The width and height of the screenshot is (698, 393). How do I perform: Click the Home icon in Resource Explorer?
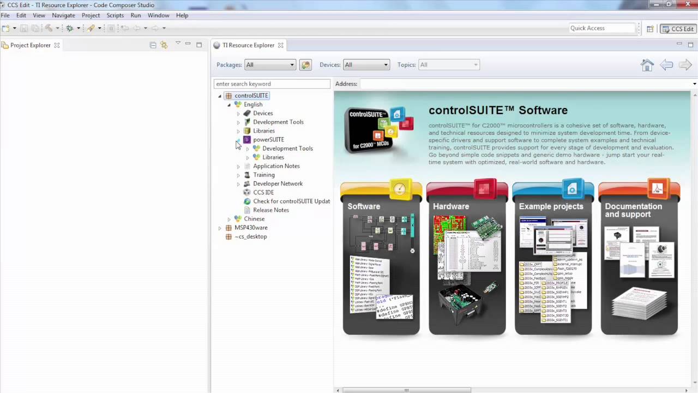tap(647, 65)
